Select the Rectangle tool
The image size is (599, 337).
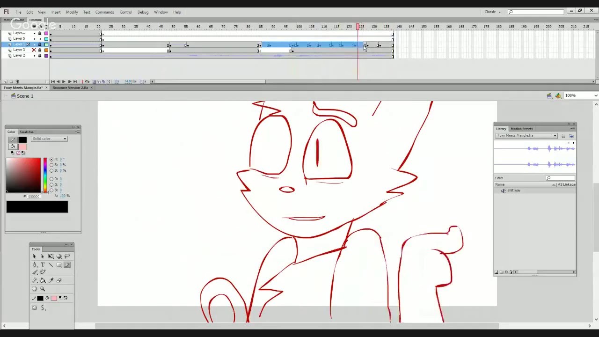click(59, 264)
